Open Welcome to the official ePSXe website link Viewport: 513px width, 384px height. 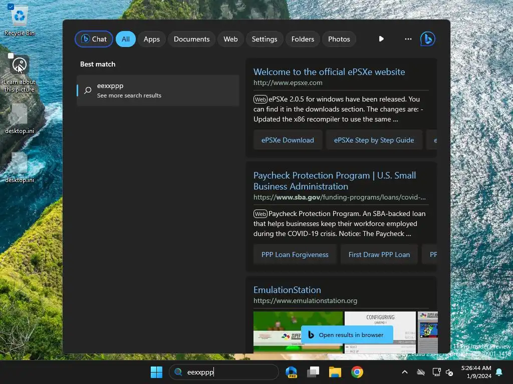329,72
